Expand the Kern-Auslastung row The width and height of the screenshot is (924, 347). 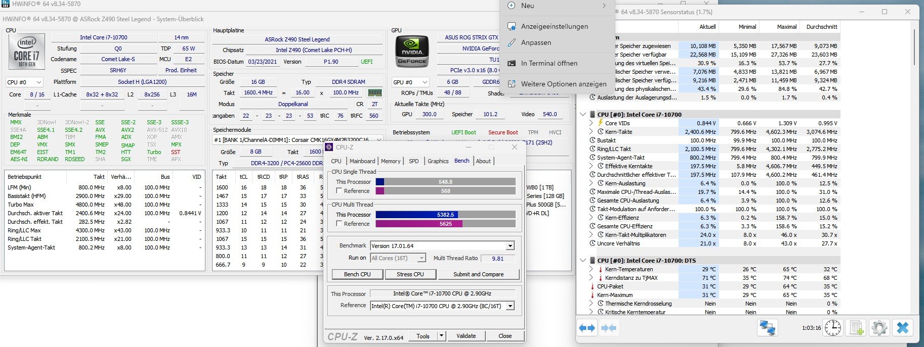(x=591, y=183)
